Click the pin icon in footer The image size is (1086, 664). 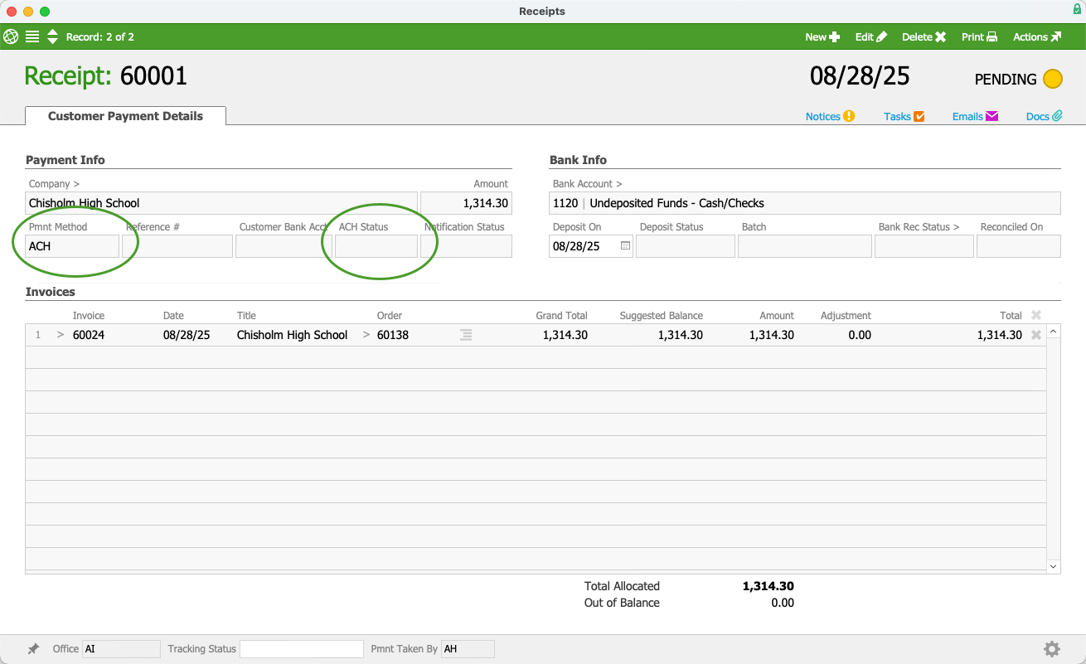(x=33, y=649)
